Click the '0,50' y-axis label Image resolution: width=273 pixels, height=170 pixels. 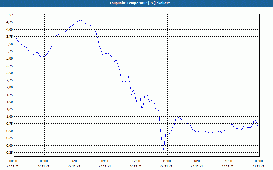coord(10,131)
